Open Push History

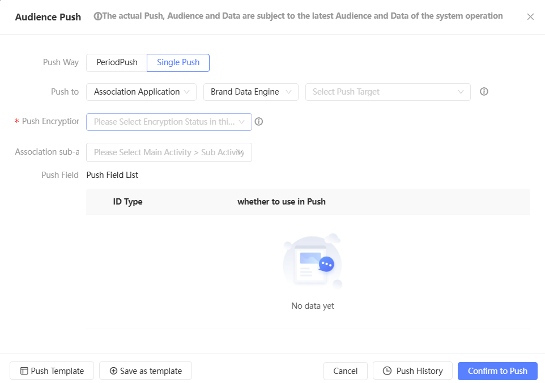coord(412,371)
